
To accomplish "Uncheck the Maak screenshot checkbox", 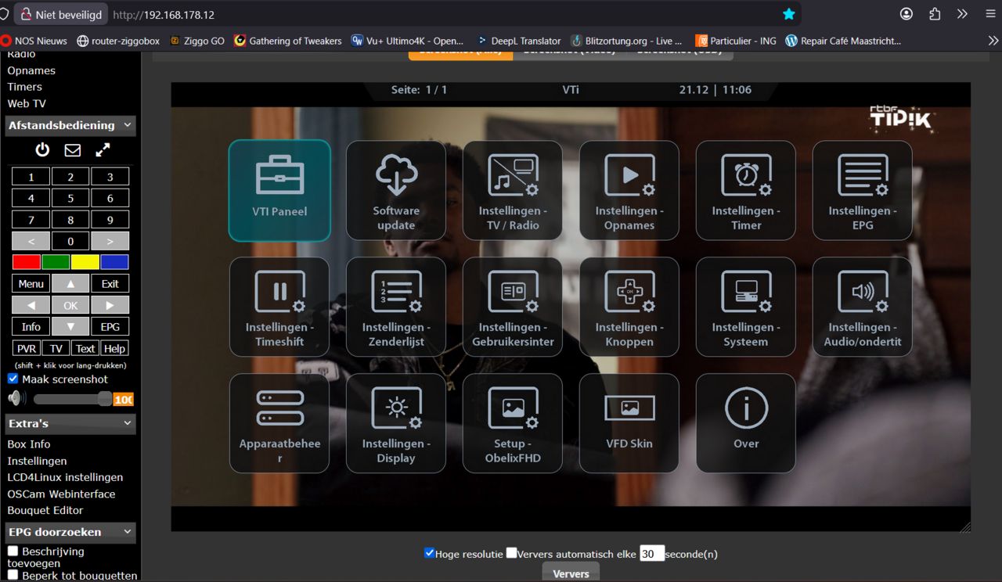I will point(13,379).
